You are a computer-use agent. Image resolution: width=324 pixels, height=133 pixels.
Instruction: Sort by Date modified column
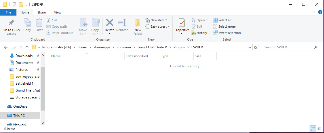(137, 56)
